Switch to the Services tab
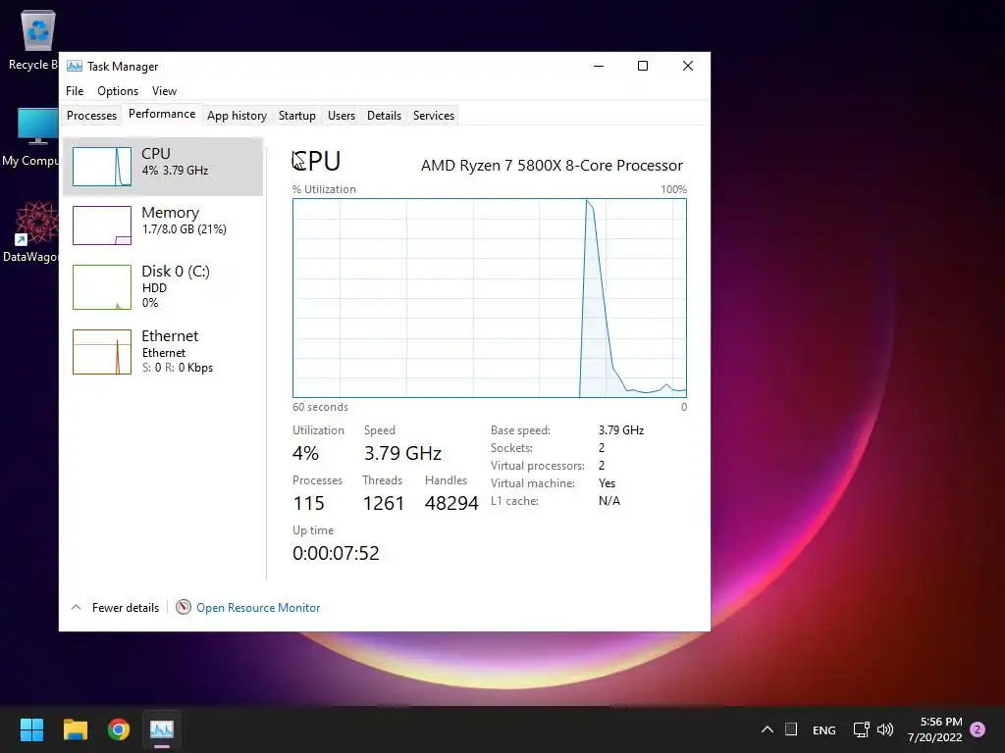The width and height of the screenshot is (1005, 753). point(433,116)
